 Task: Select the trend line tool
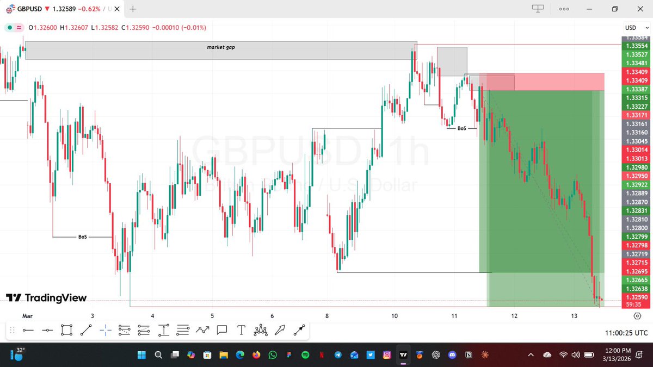coord(86,329)
